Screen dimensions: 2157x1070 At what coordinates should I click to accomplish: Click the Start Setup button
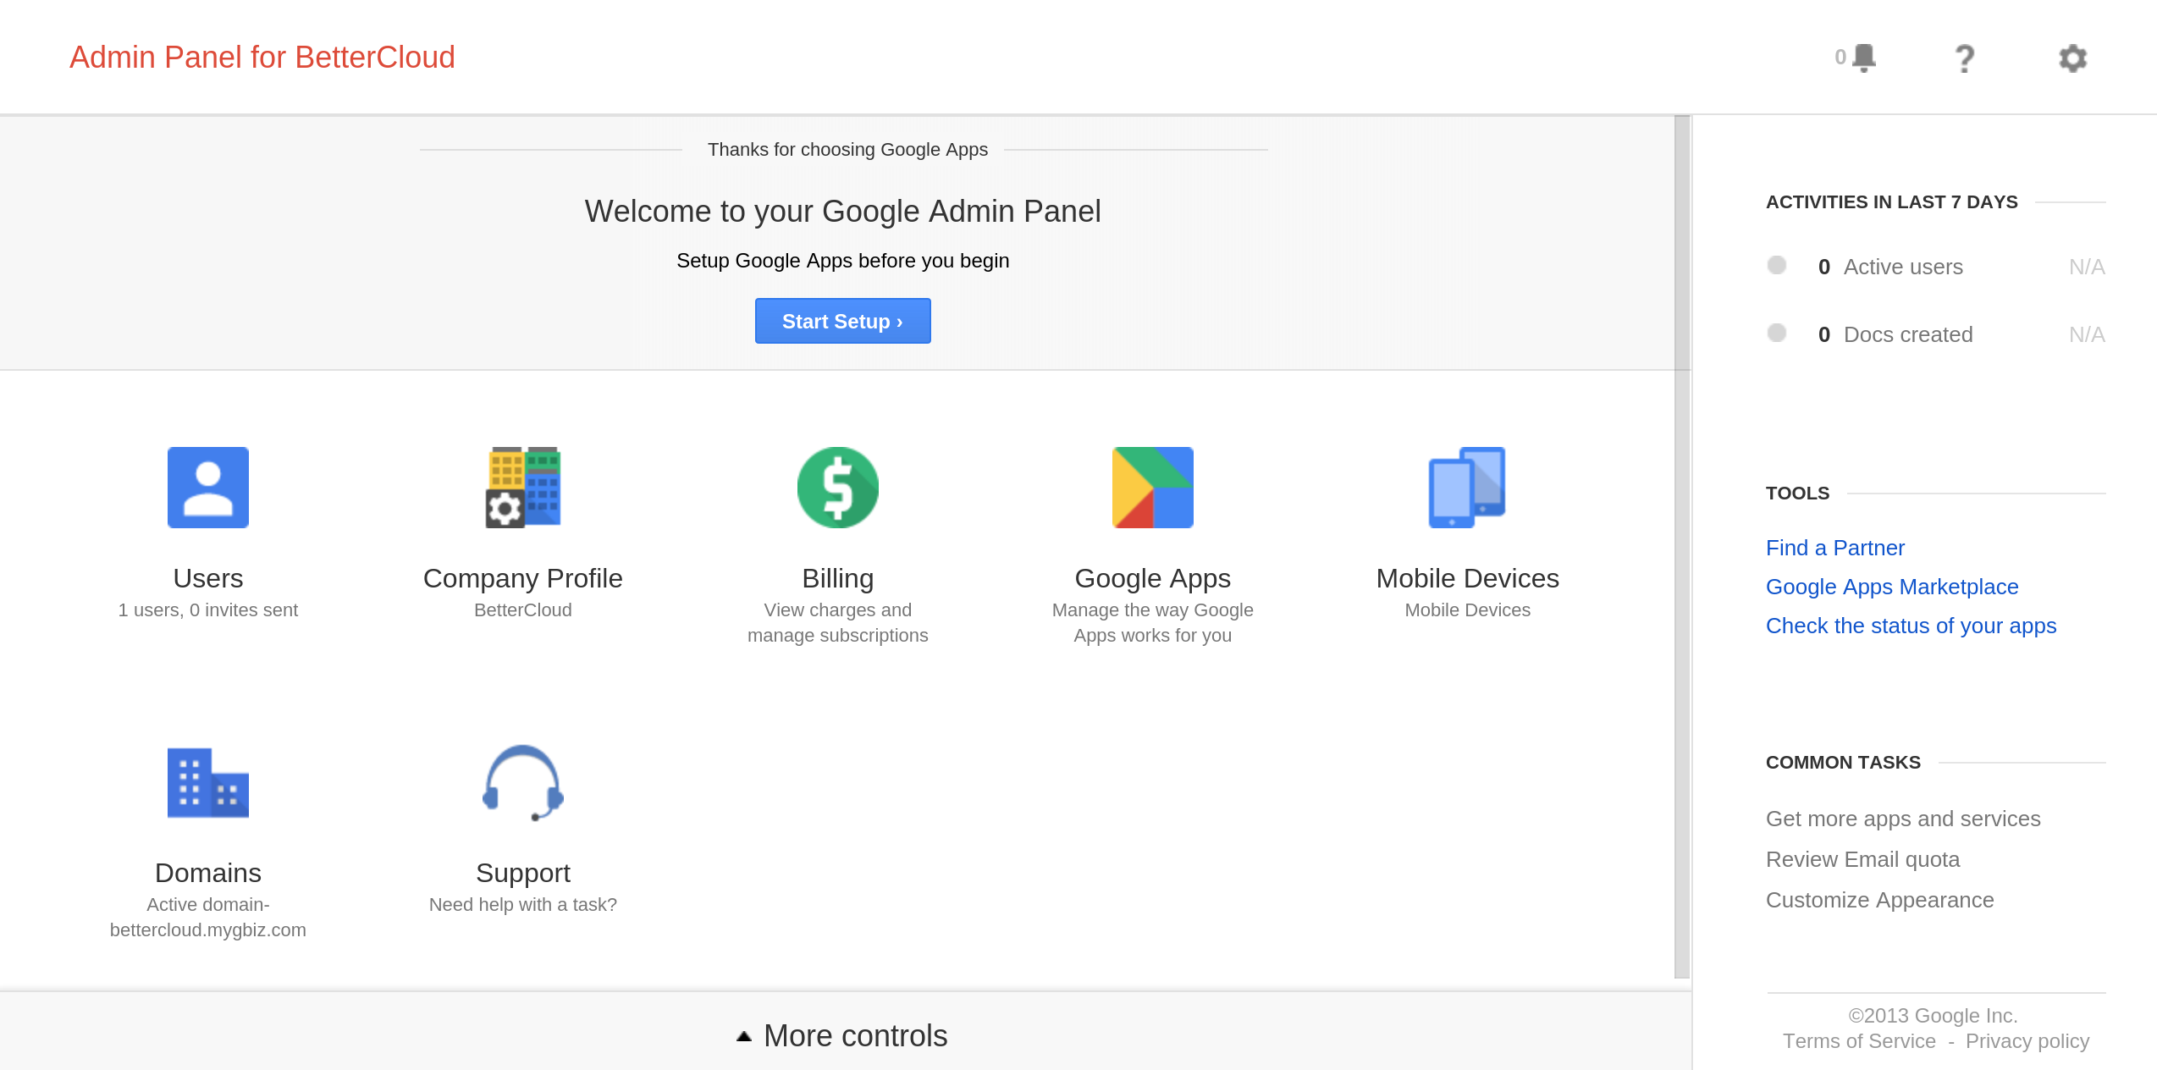(843, 321)
